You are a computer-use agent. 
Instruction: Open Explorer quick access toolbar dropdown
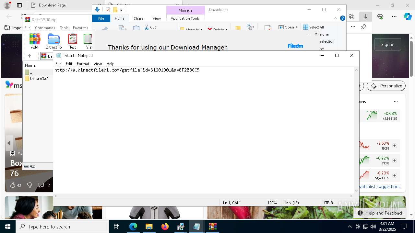[121, 10]
